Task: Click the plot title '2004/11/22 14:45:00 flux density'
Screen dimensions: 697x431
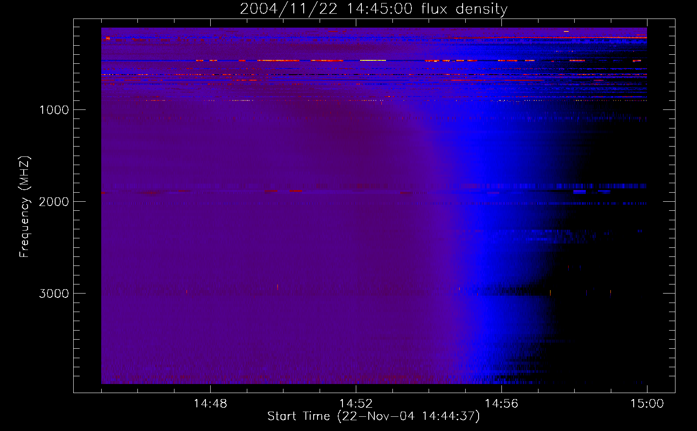Action: click(x=373, y=9)
